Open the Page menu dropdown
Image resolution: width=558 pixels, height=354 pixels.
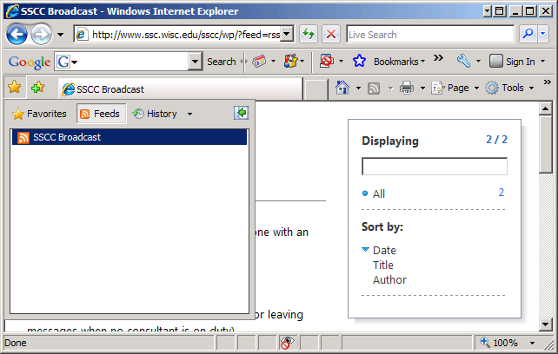pos(455,88)
